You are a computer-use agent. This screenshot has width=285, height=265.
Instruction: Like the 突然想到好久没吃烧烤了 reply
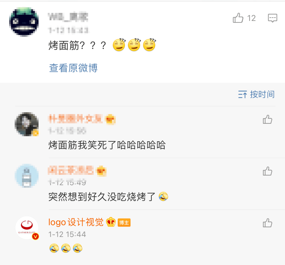tap(267, 171)
